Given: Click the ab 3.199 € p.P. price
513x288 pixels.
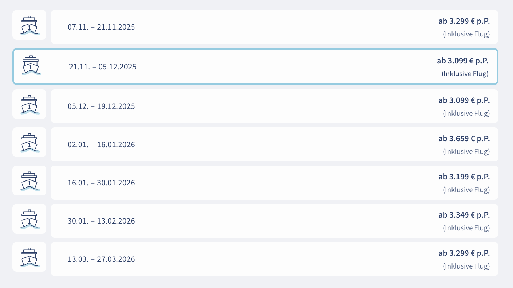Looking at the screenshot, I should pos(464,177).
